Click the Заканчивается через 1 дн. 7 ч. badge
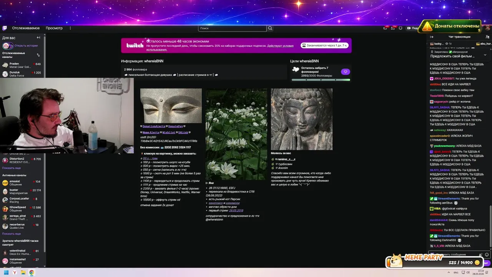This screenshot has height=277, width=492. coord(325,45)
